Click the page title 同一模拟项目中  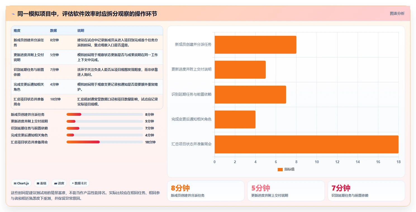coord(87,14)
